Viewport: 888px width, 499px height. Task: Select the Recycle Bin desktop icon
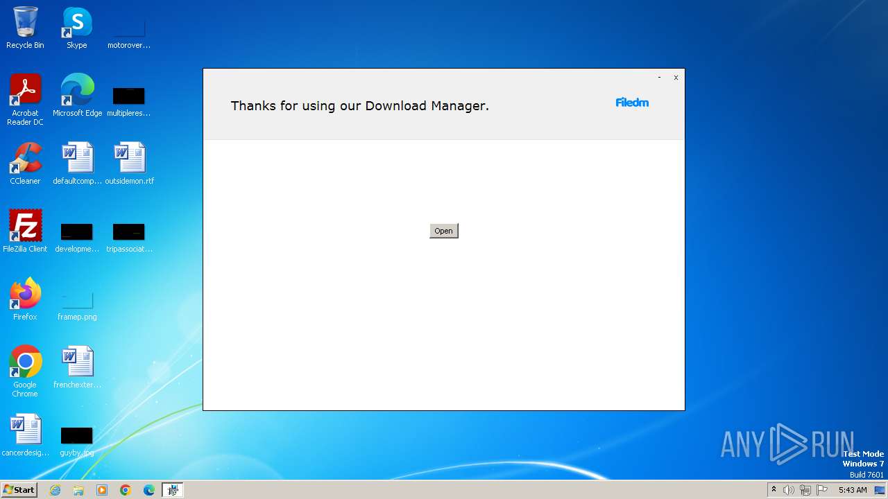[x=25, y=28]
